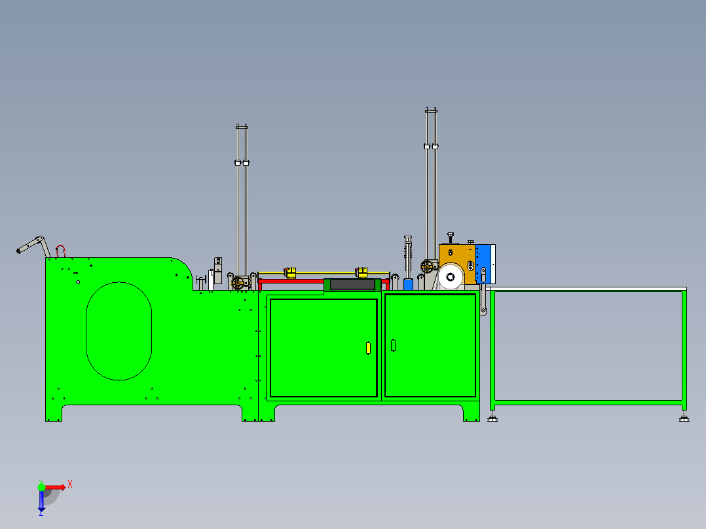
Task: Select the white round roll disc
Action: click(x=451, y=276)
